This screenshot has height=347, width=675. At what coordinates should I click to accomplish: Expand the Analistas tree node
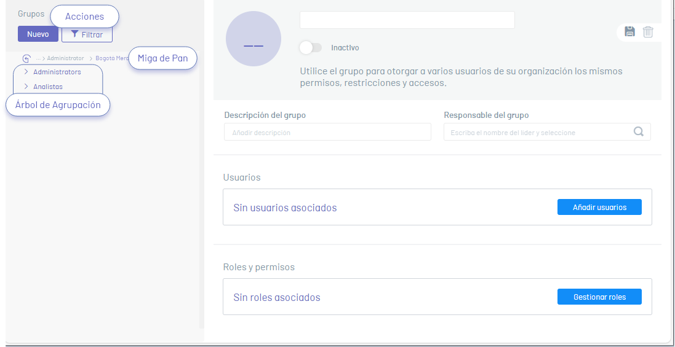pos(26,87)
